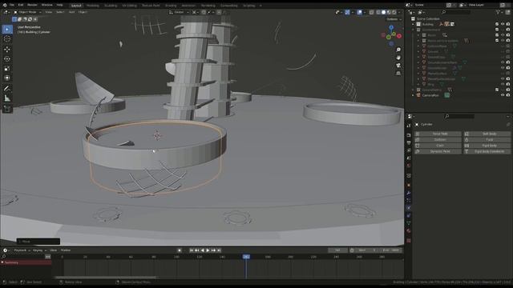The image size is (513, 288).
Task: Hide Ring object via eye icon
Action: pyautogui.click(x=503, y=84)
